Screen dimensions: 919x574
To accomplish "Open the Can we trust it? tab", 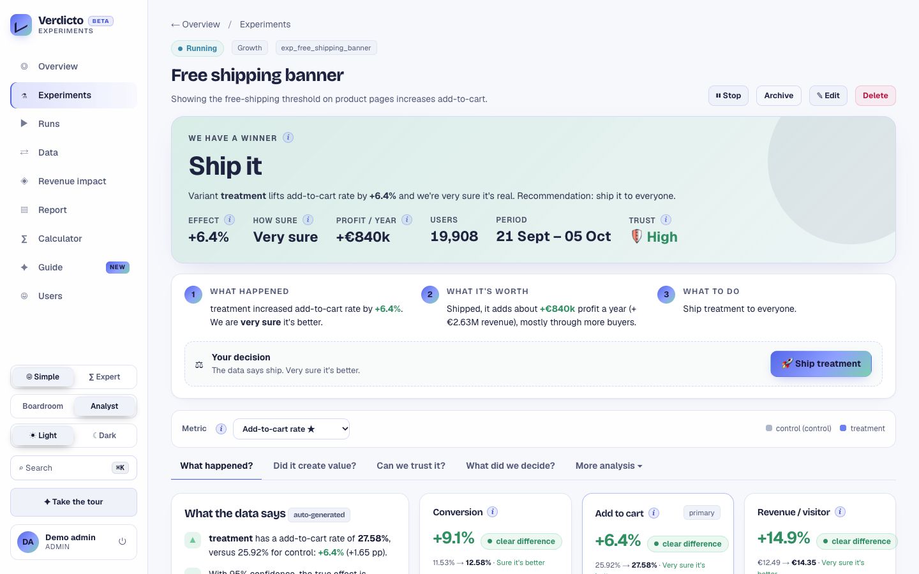I will [411, 466].
